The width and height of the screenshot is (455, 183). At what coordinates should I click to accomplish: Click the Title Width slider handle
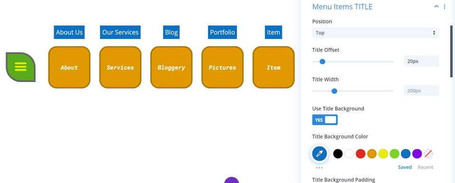[334, 91]
